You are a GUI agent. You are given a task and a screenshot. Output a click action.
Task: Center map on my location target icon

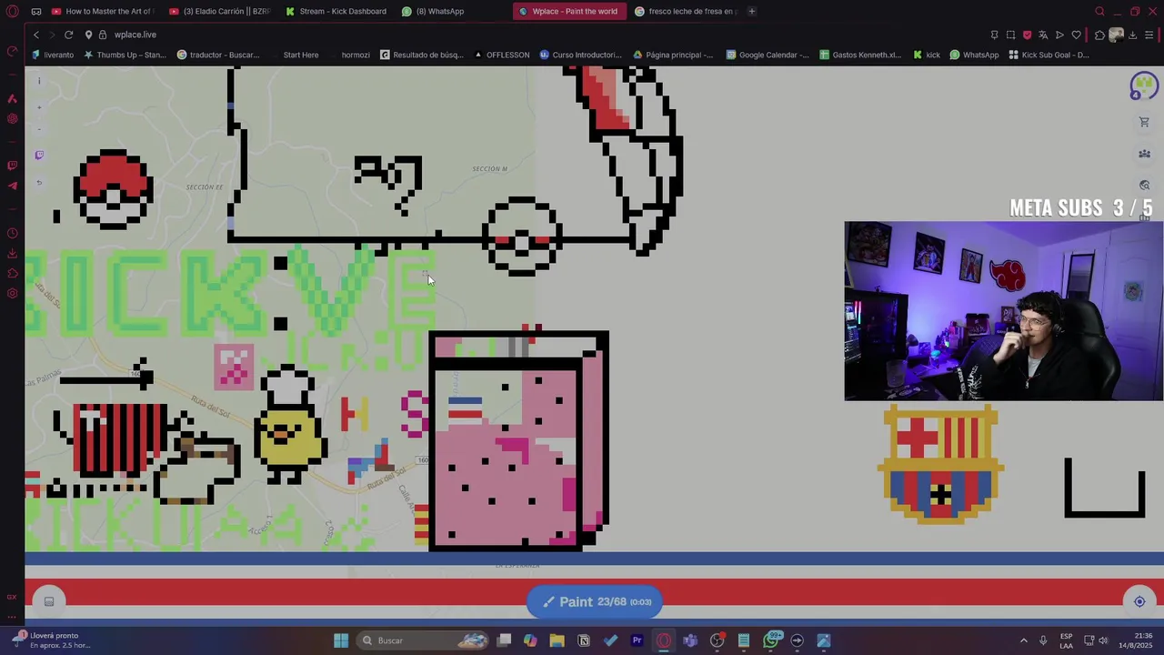coord(1139,601)
